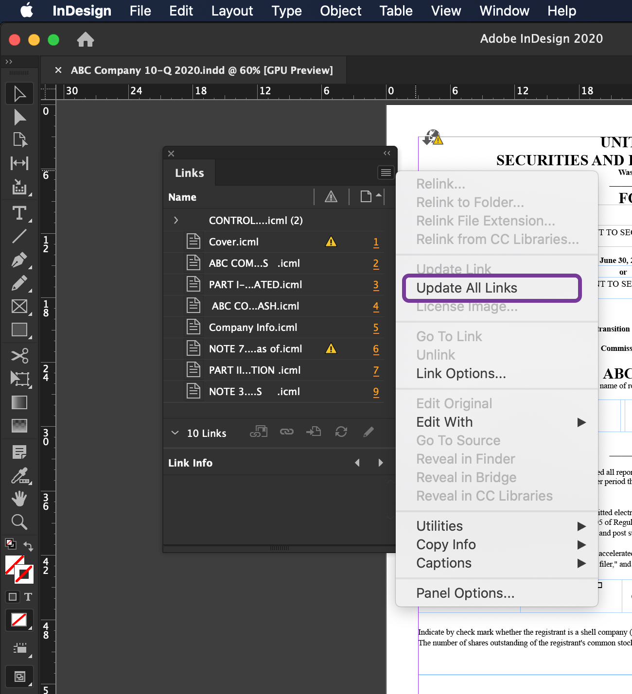Image resolution: width=632 pixels, height=694 pixels.
Task: Select the Zoom tool
Action: click(x=19, y=521)
